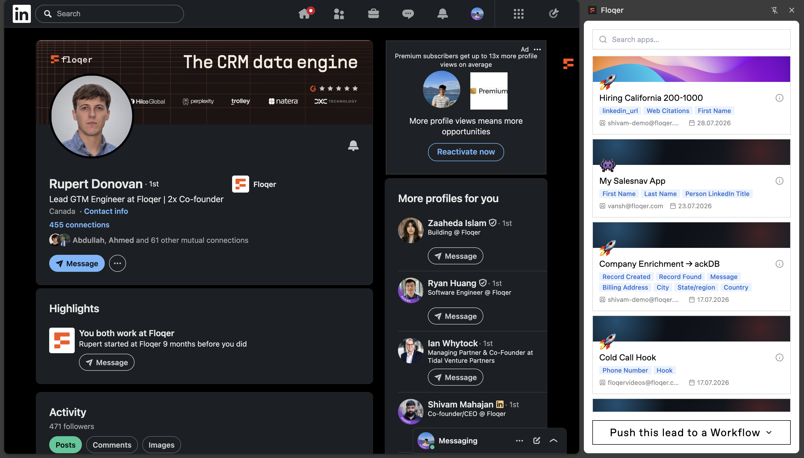The image size is (804, 458).
Task: Show info for Hiring California 200-1000
Action: click(x=779, y=98)
